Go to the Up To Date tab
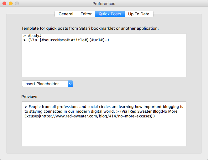 coord(139,14)
